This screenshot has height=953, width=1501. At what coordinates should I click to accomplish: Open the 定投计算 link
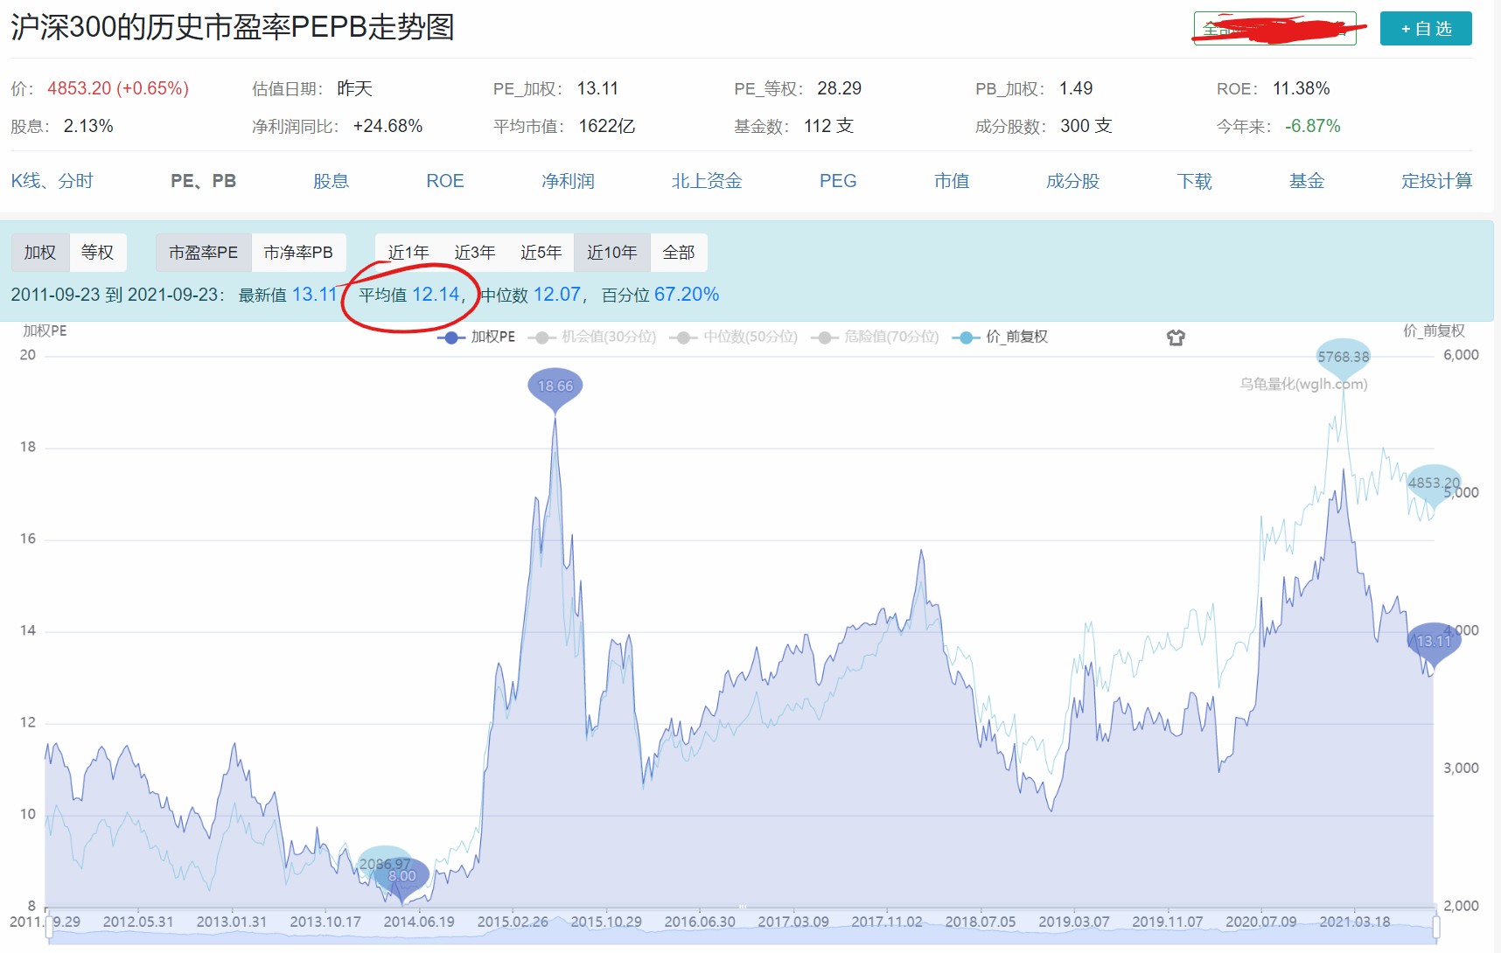[x=1436, y=181]
